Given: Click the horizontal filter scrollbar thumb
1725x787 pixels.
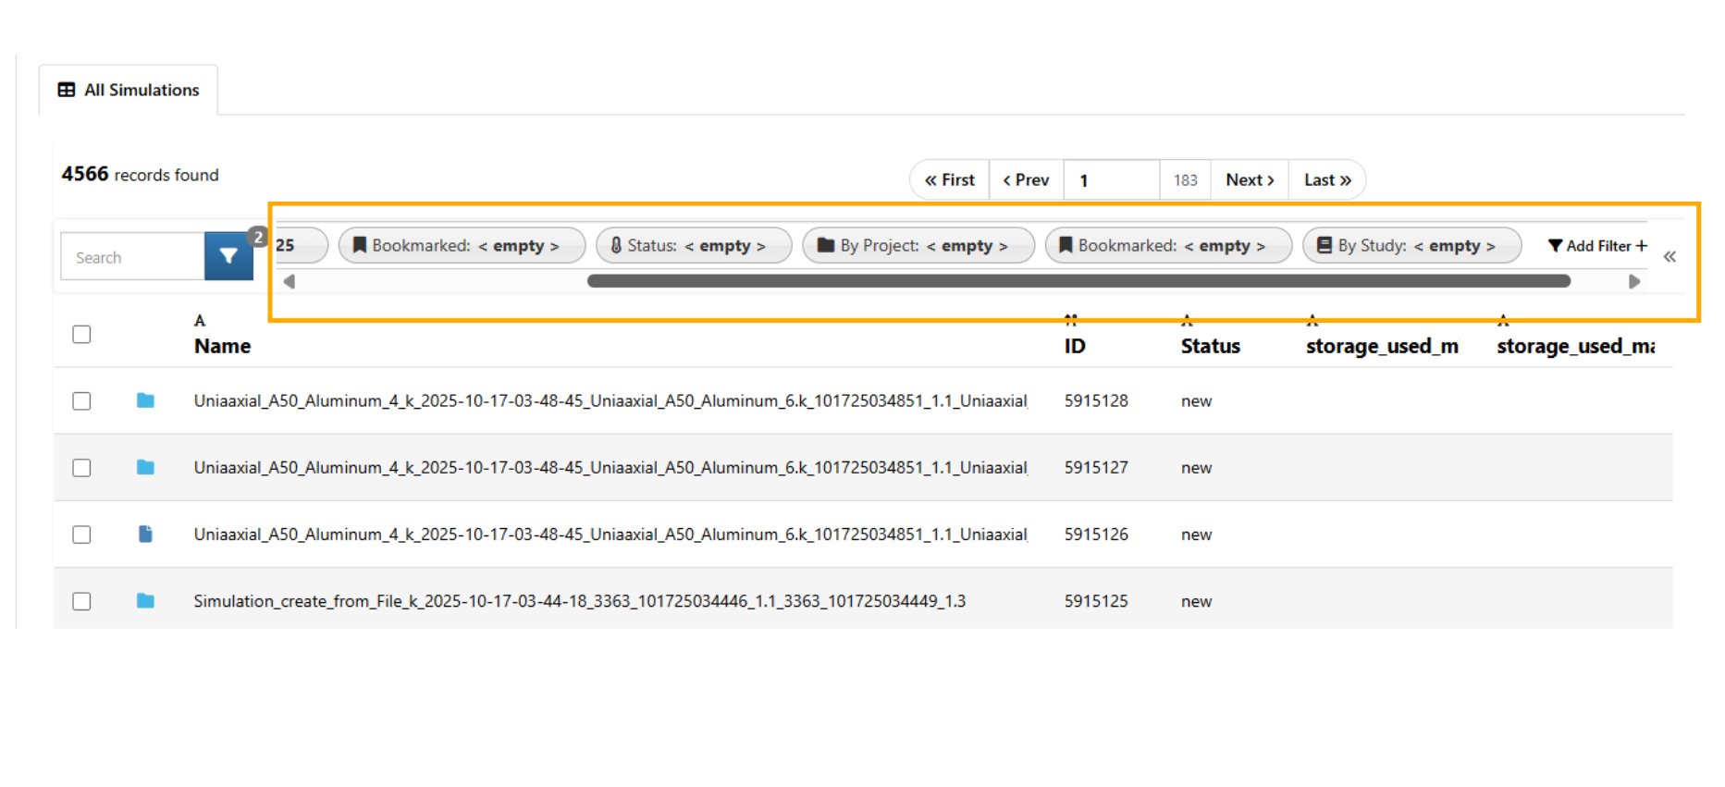Looking at the screenshot, I should 1078,281.
